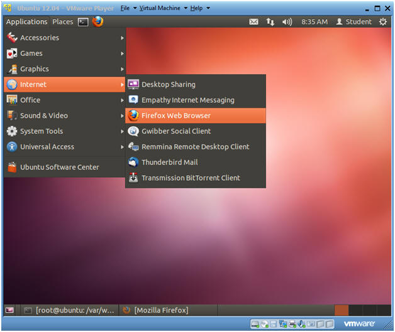Screen dimensions: 395x332
Task: Launch Desktop Sharing
Action: coord(196,85)
